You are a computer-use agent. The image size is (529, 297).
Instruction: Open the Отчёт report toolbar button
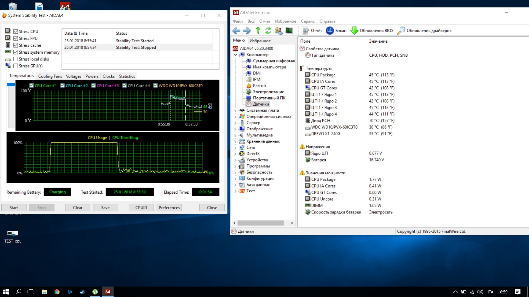(312, 31)
